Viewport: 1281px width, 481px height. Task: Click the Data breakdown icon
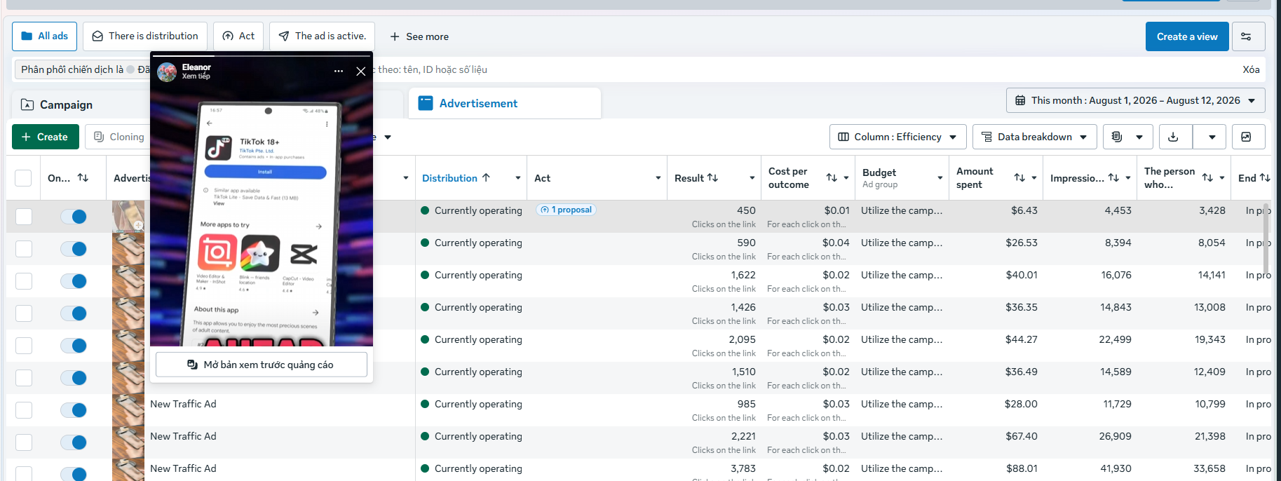point(987,137)
